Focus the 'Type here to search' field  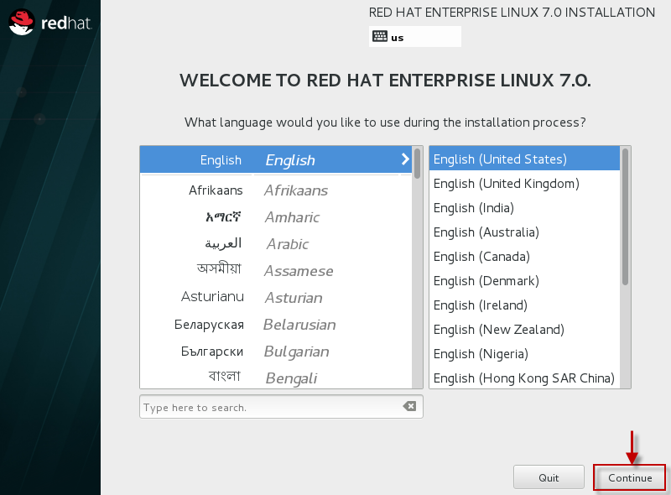click(x=281, y=406)
